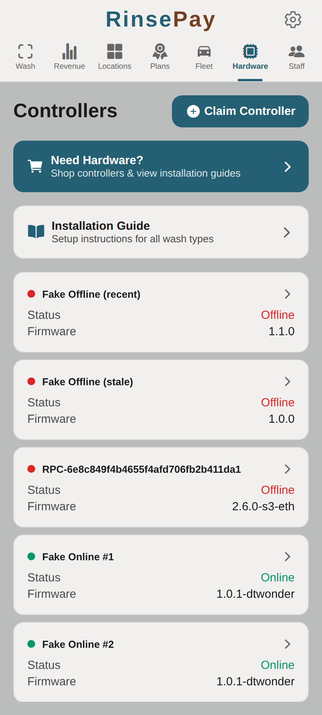Viewport: 322px width, 715px height.
Task: Select the Plans map pin icon
Action: click(x=160, y=51)
